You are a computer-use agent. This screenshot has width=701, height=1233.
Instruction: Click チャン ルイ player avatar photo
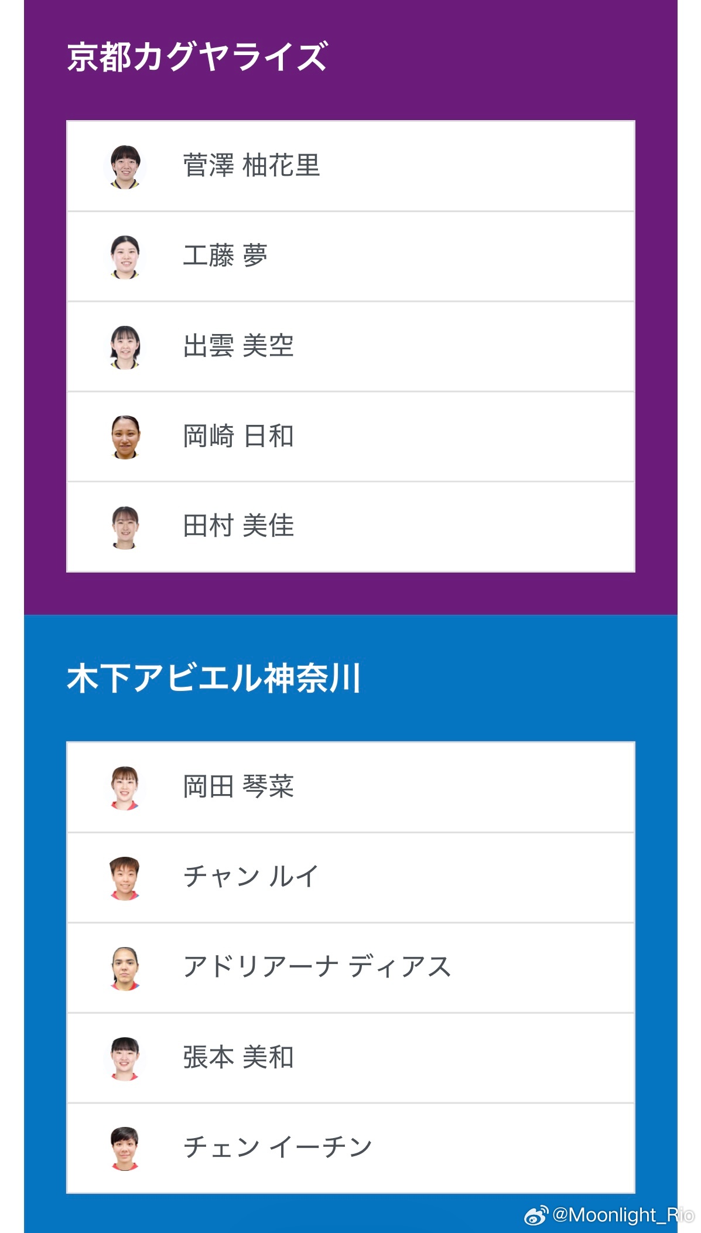tap(125, 878)
